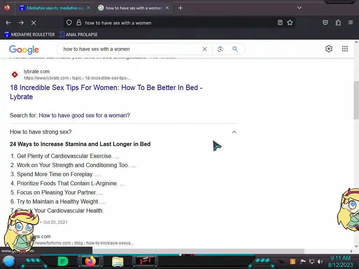Open the Google apps grid
This screenshot has width=359, height=269.
tap(345, 49)
